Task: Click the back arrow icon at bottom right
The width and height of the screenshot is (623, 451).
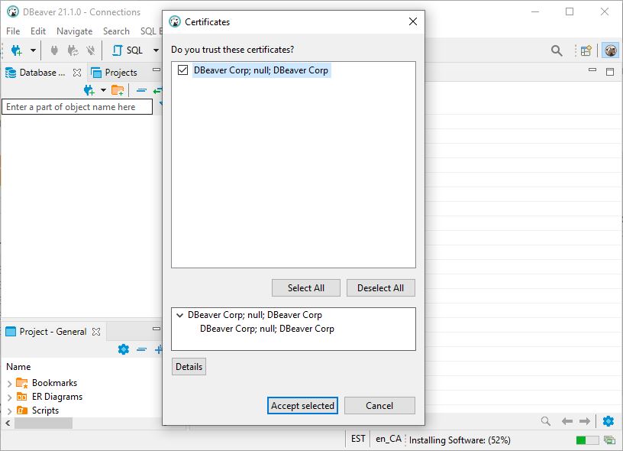Action: [x=567, y=421]
